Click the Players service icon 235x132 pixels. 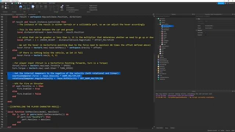click(158, 55)
